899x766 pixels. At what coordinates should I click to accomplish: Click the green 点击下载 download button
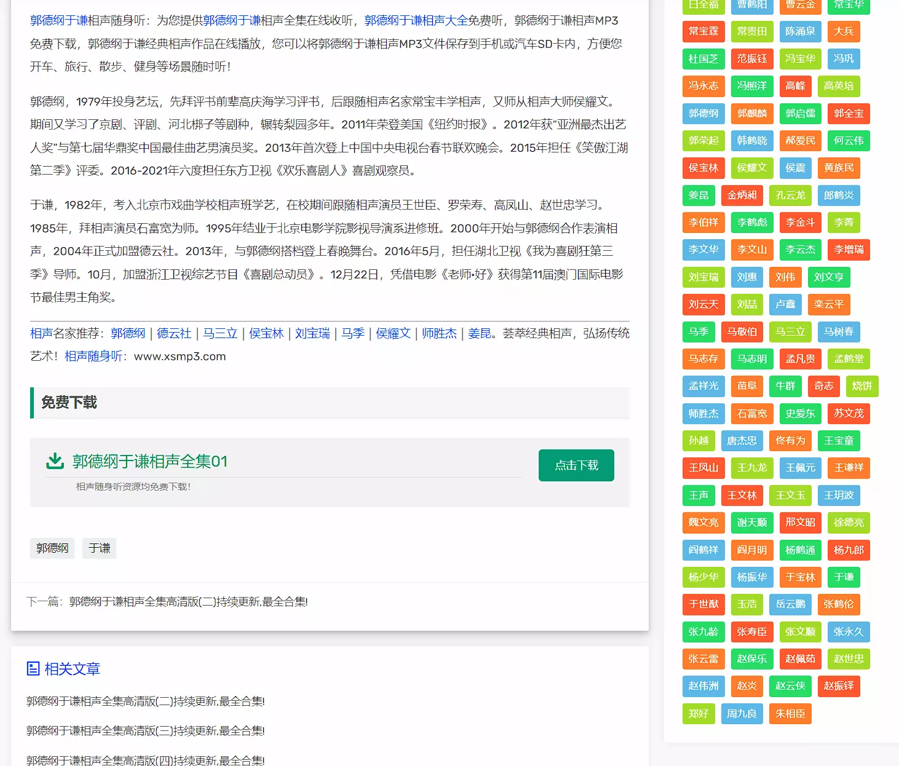coord(576,465)
